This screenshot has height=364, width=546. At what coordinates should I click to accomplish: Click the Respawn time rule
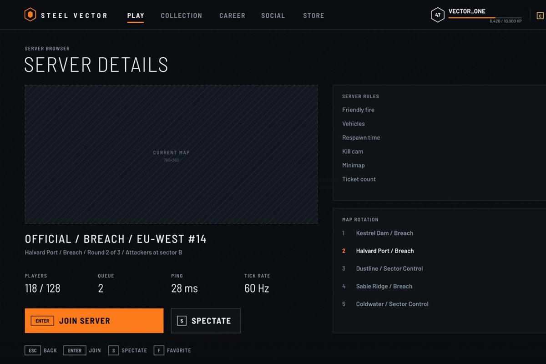pos(361,137)
